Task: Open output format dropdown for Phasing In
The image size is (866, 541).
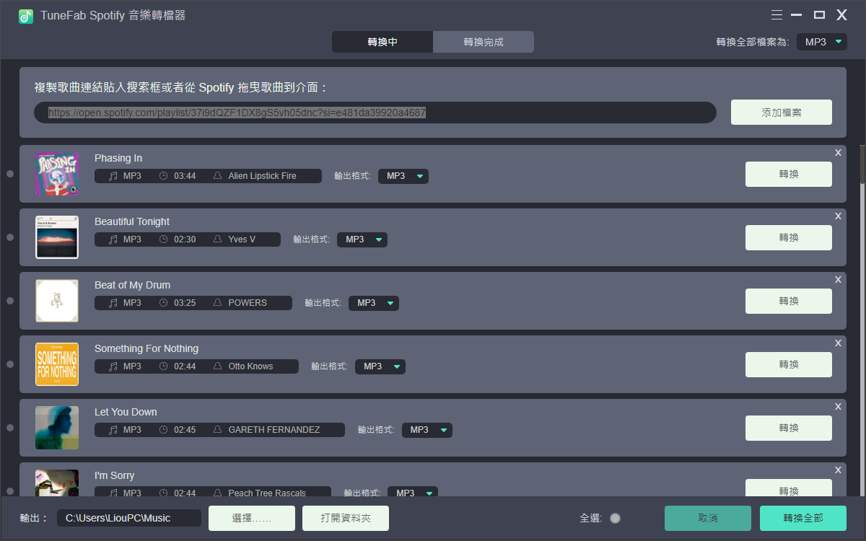Action: 403,176
